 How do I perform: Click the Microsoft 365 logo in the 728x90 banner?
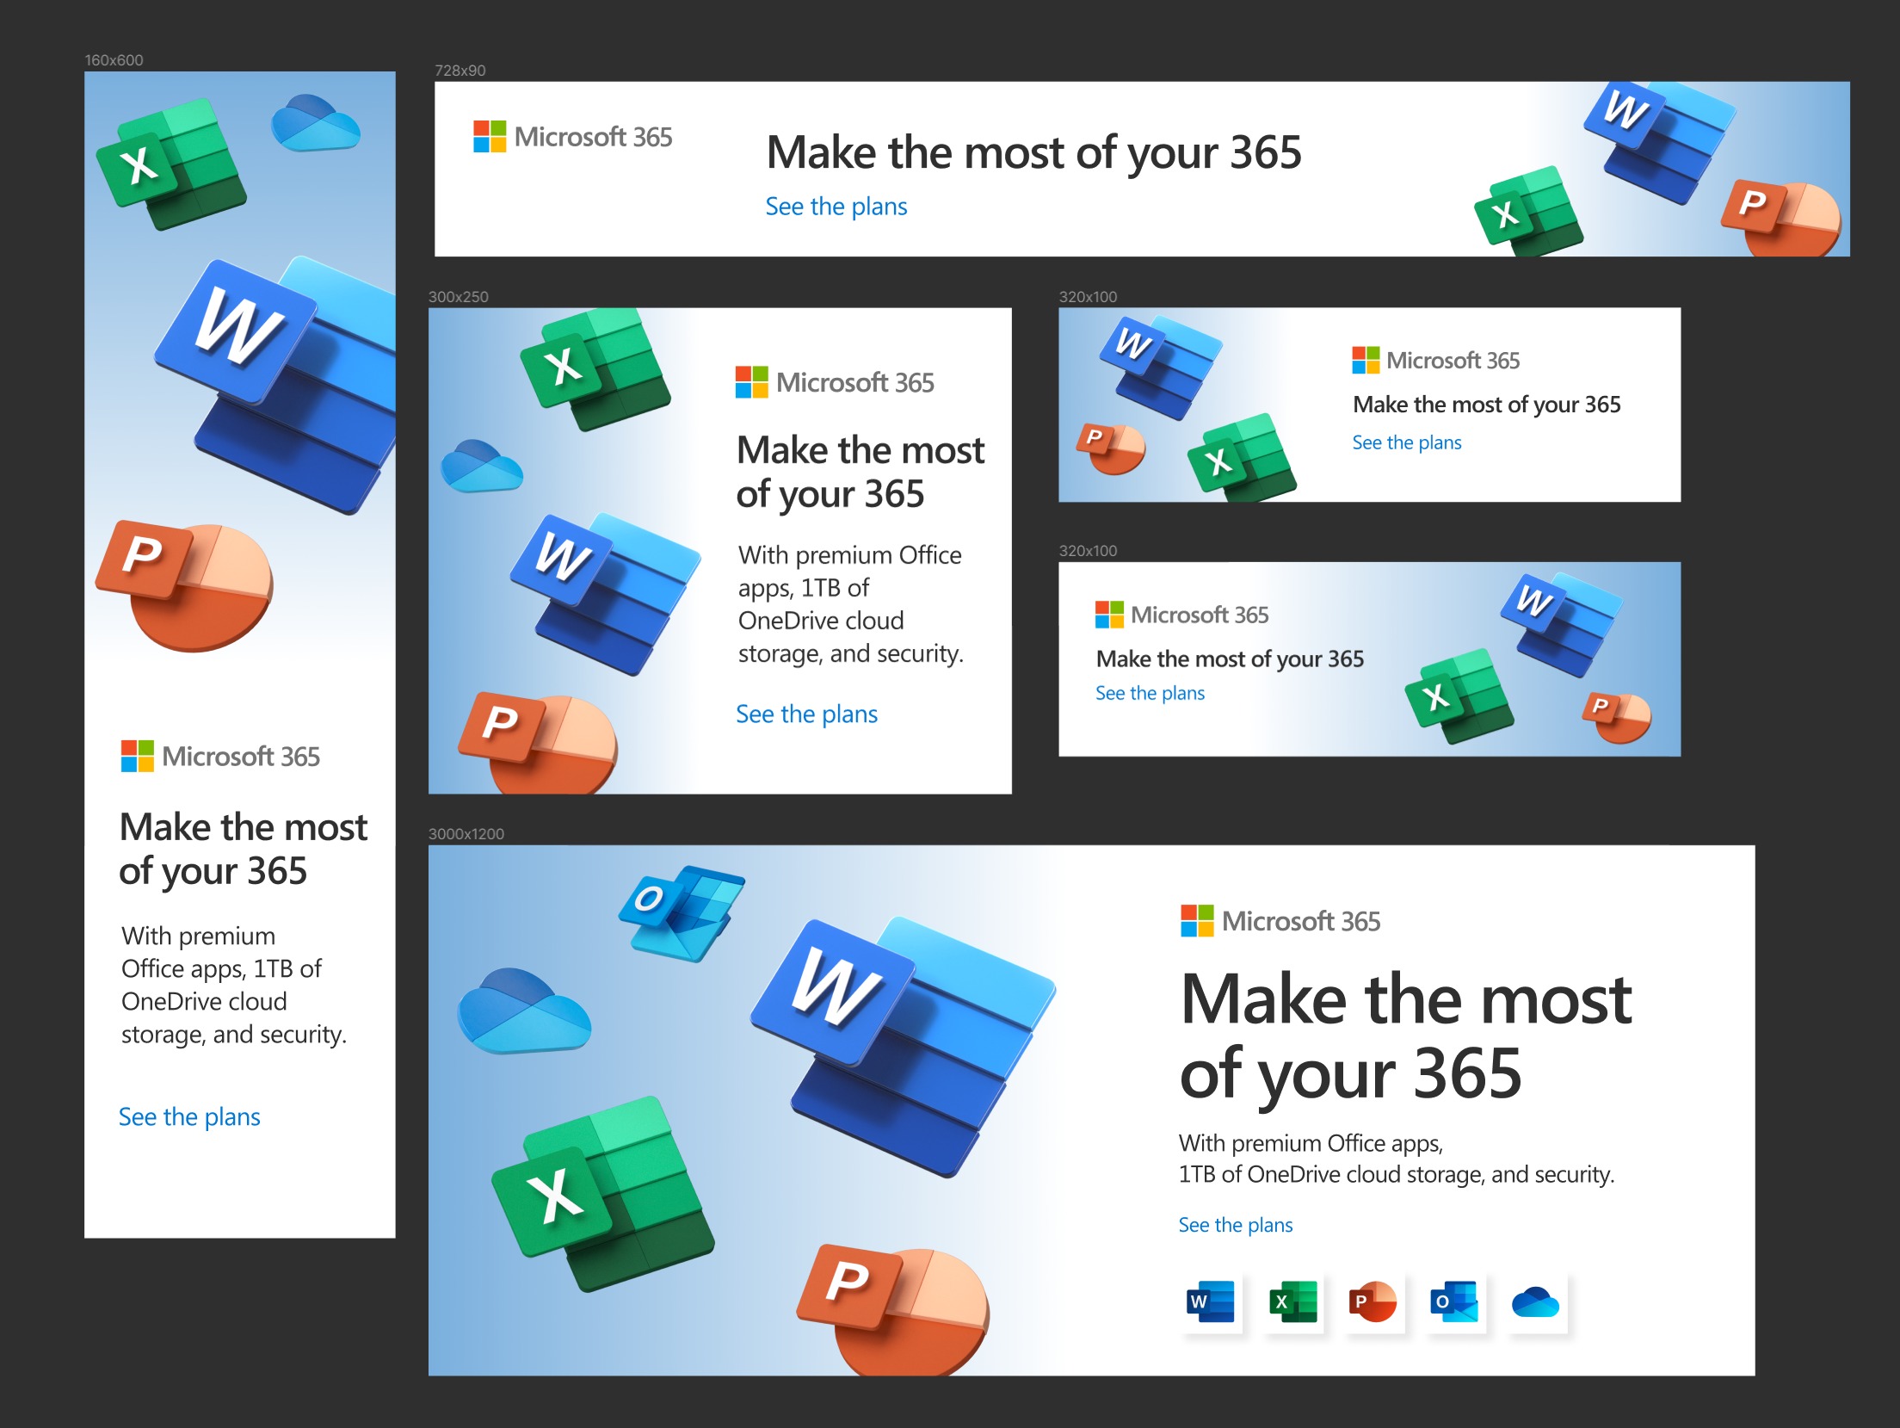click(x=573, y=137)
